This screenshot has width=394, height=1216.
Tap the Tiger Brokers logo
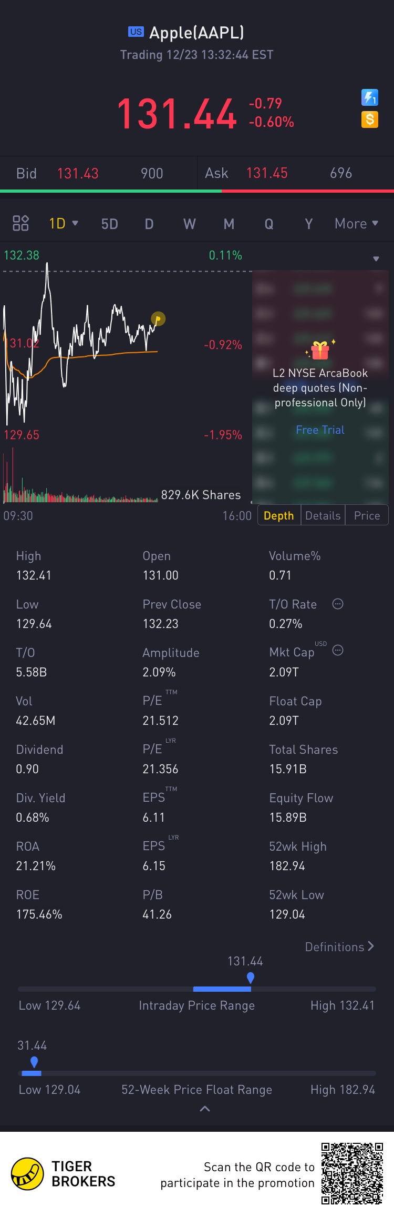click(27, 1174)
